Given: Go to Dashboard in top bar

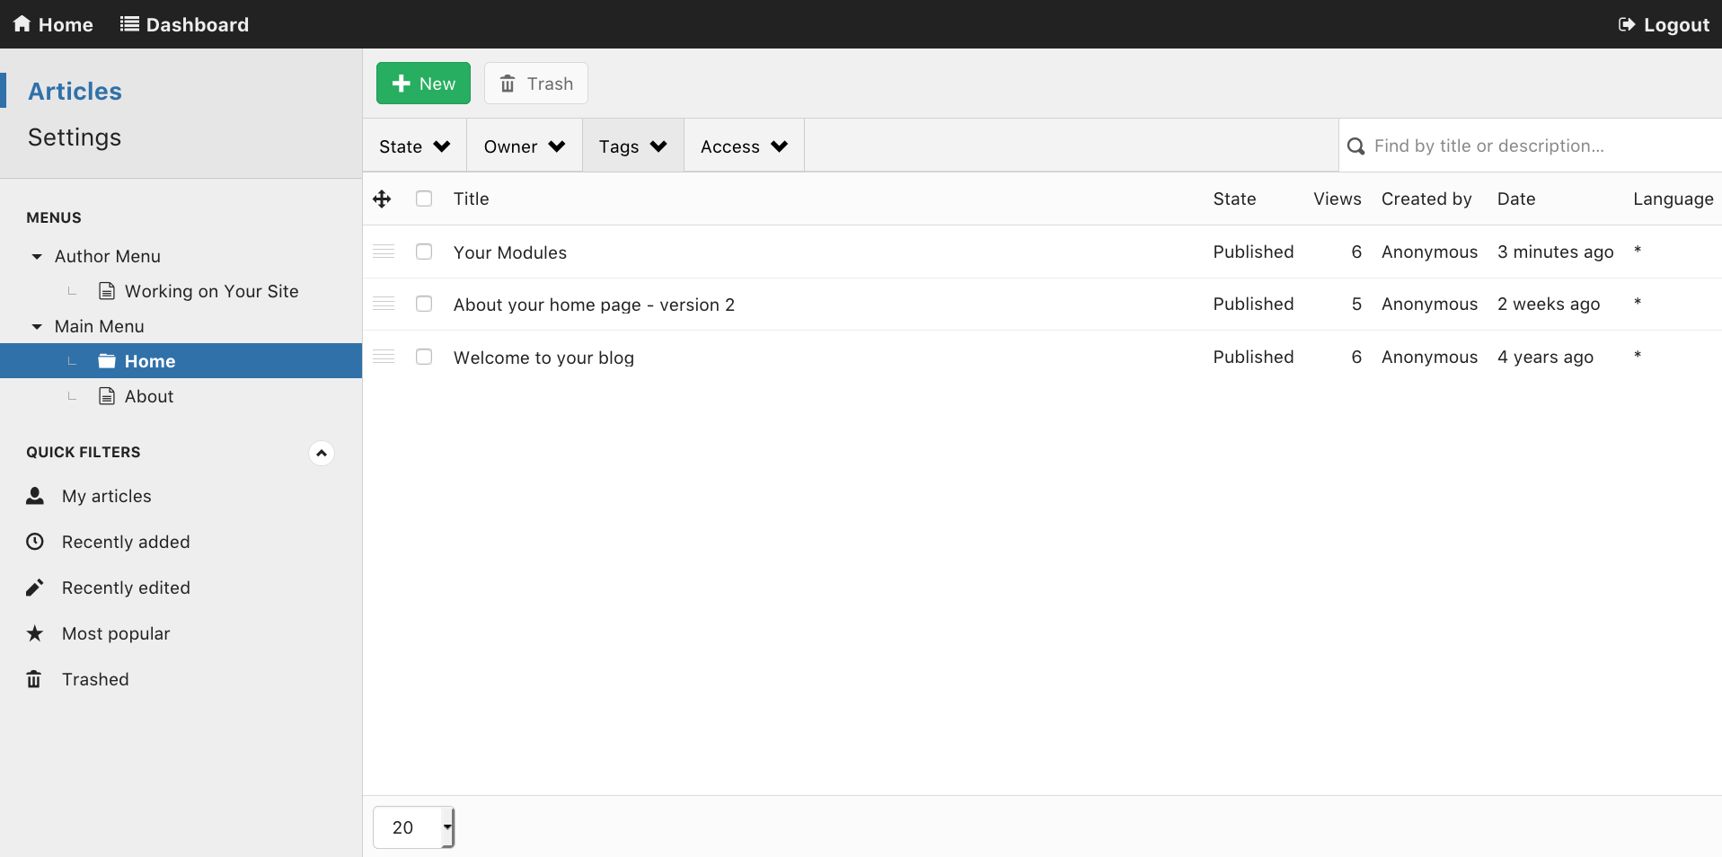Looking at the screenshot, I should (x=185, y=24).
